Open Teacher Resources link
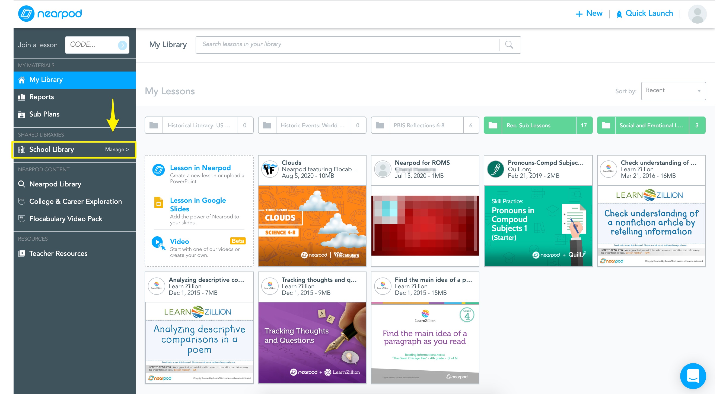Image resolution: width=726 pixels, height=394 pixels. (x=58, y=253)
